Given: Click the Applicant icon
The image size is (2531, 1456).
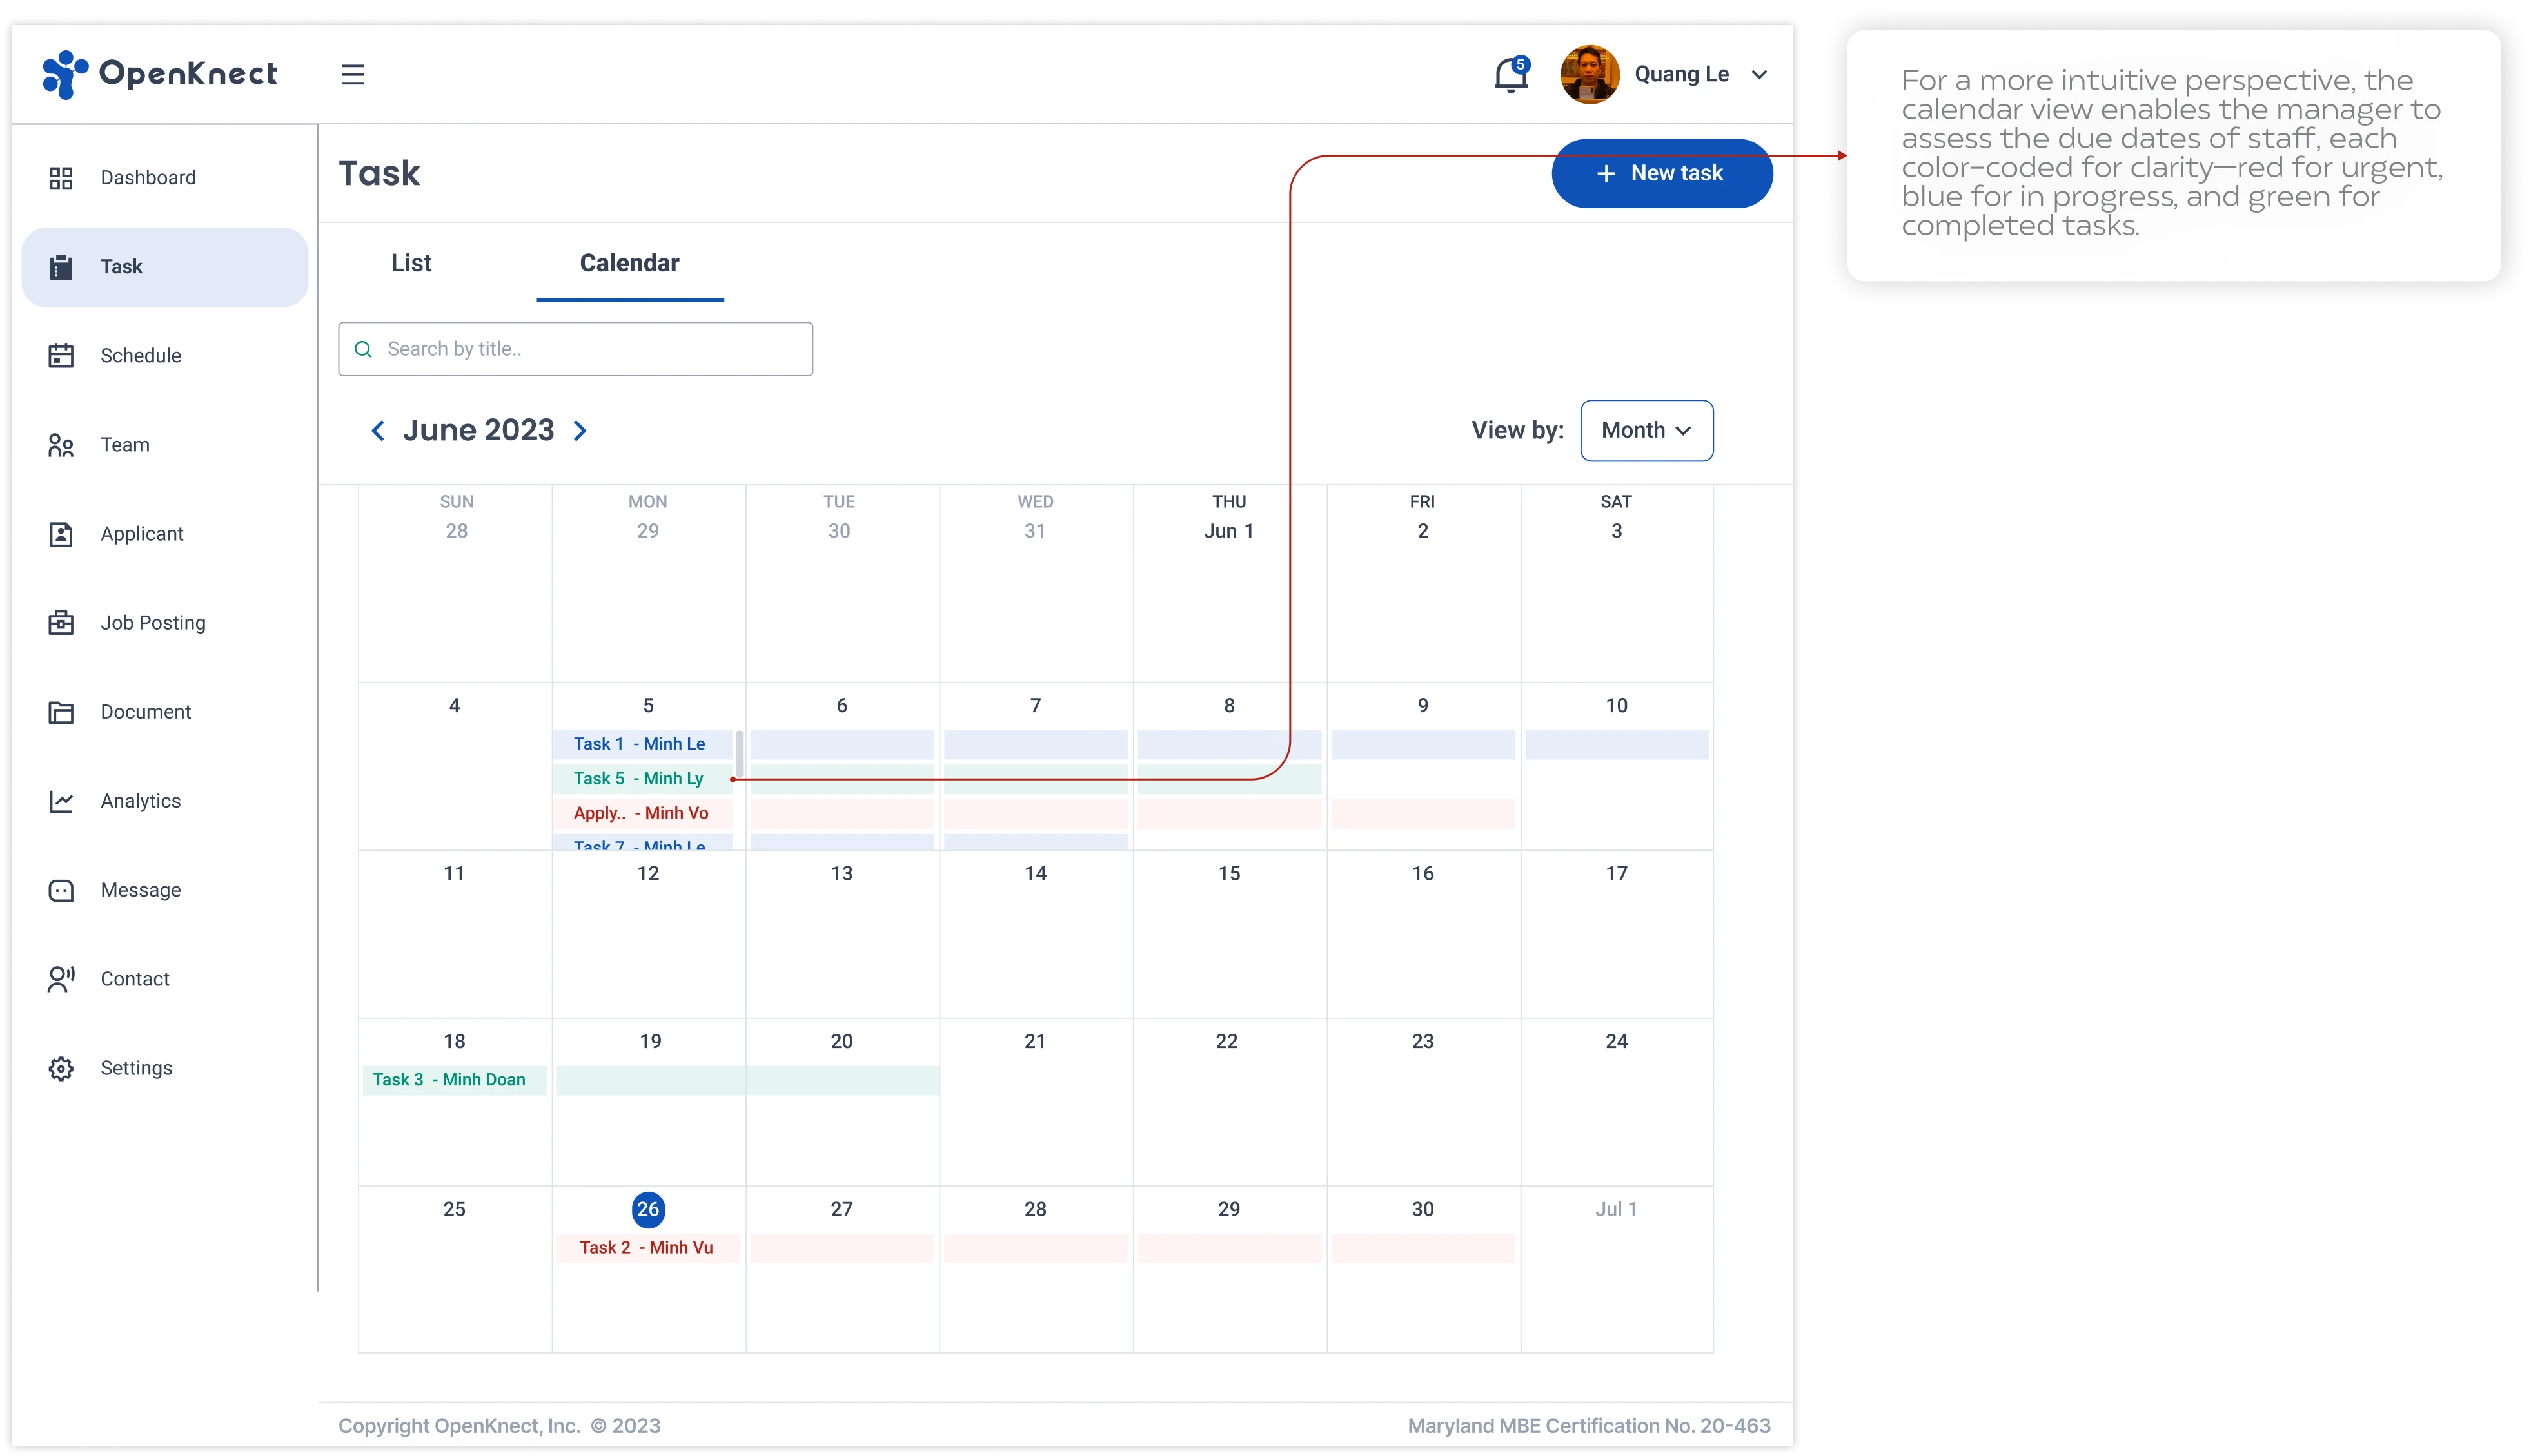Looking at the screenshot, I should tap(61, 534).
